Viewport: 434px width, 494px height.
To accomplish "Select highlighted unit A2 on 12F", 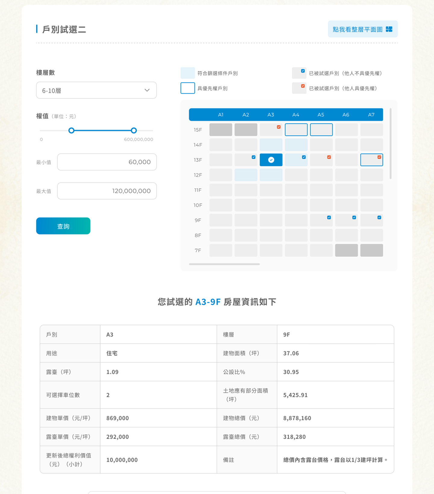I will click(246, 175).
